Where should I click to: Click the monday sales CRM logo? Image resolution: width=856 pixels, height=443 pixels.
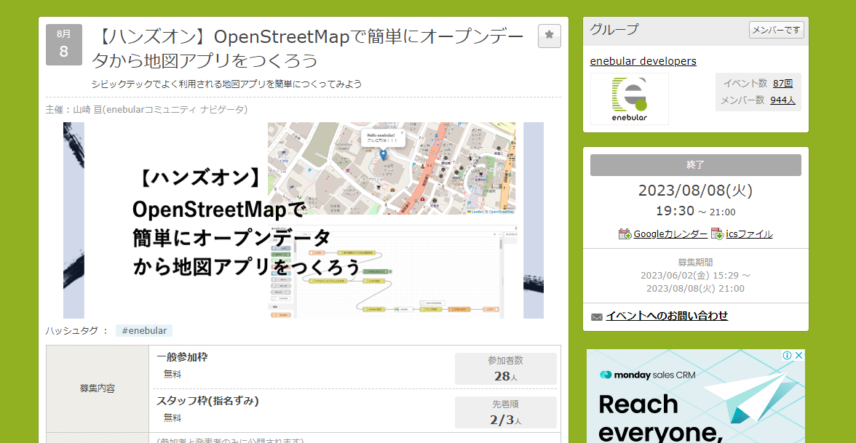(x=638, y=375)
